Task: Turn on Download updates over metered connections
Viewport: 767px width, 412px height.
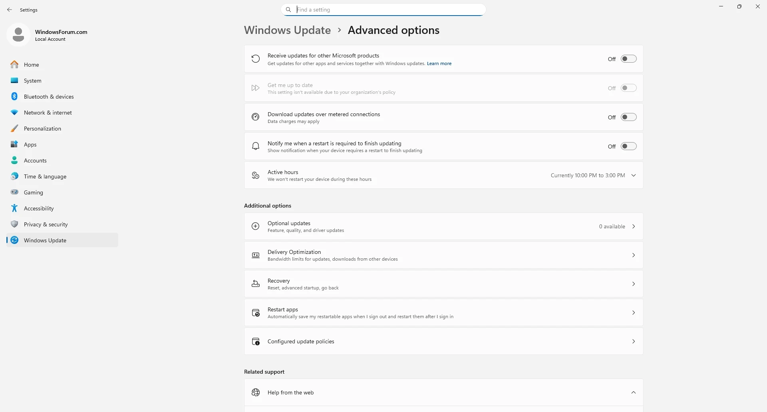Action: (628, 117)
